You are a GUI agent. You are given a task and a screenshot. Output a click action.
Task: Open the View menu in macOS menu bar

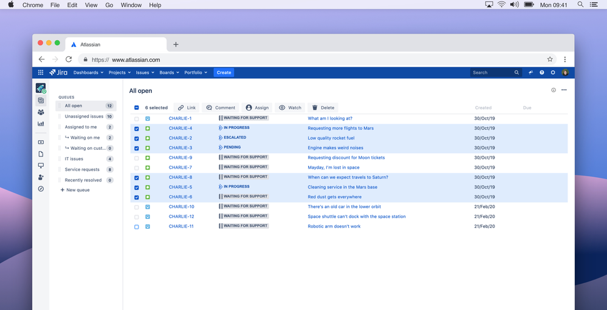pyautogui.click(x=91, y=5)
